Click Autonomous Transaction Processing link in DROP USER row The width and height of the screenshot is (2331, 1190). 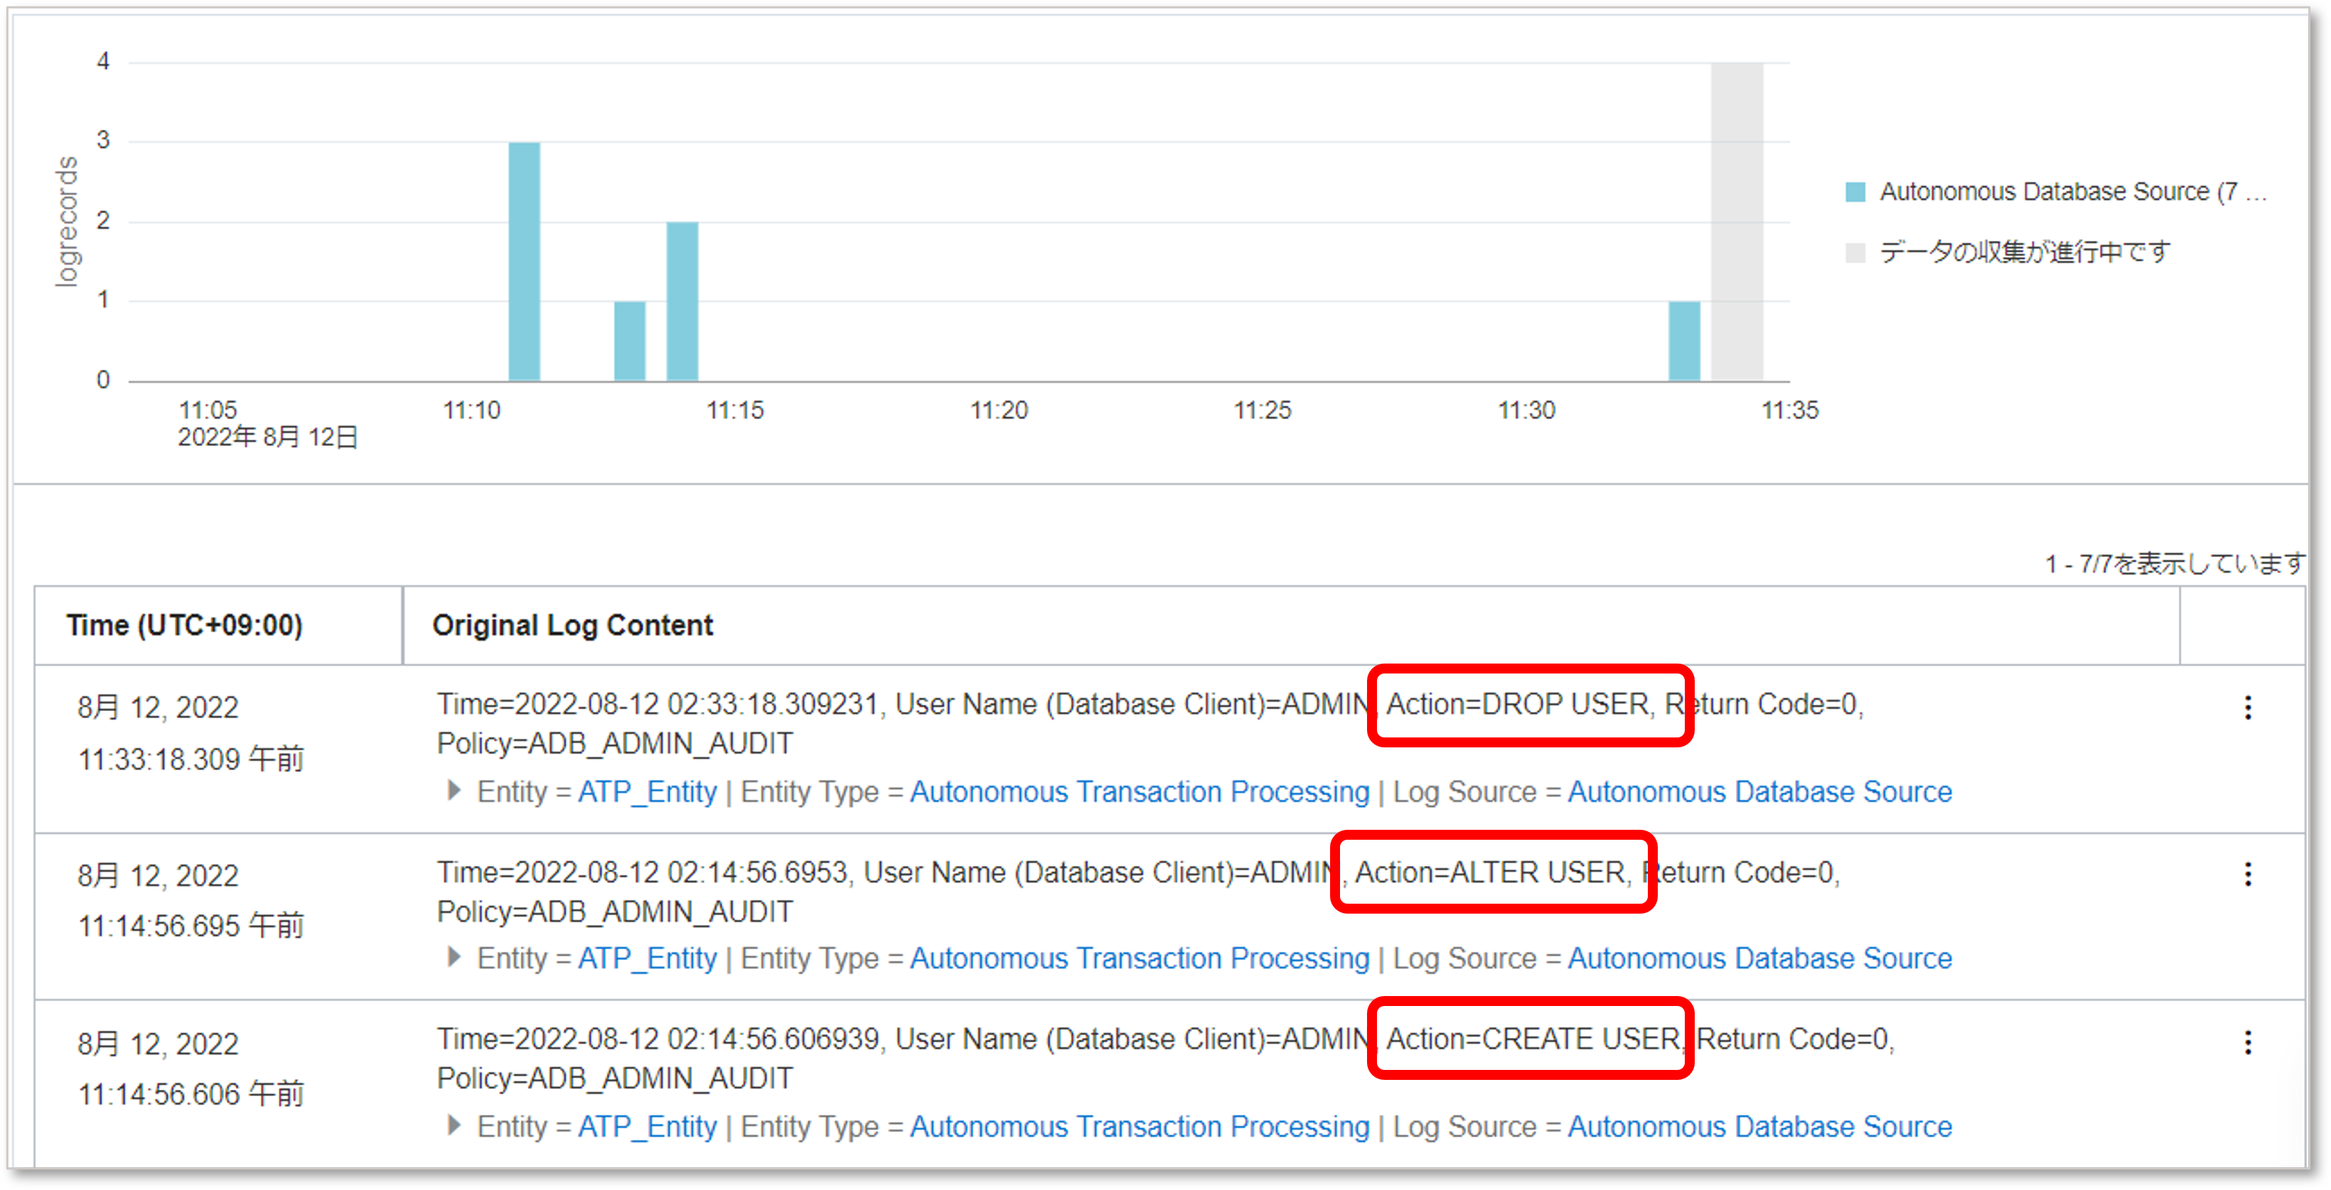(1140, 791)
